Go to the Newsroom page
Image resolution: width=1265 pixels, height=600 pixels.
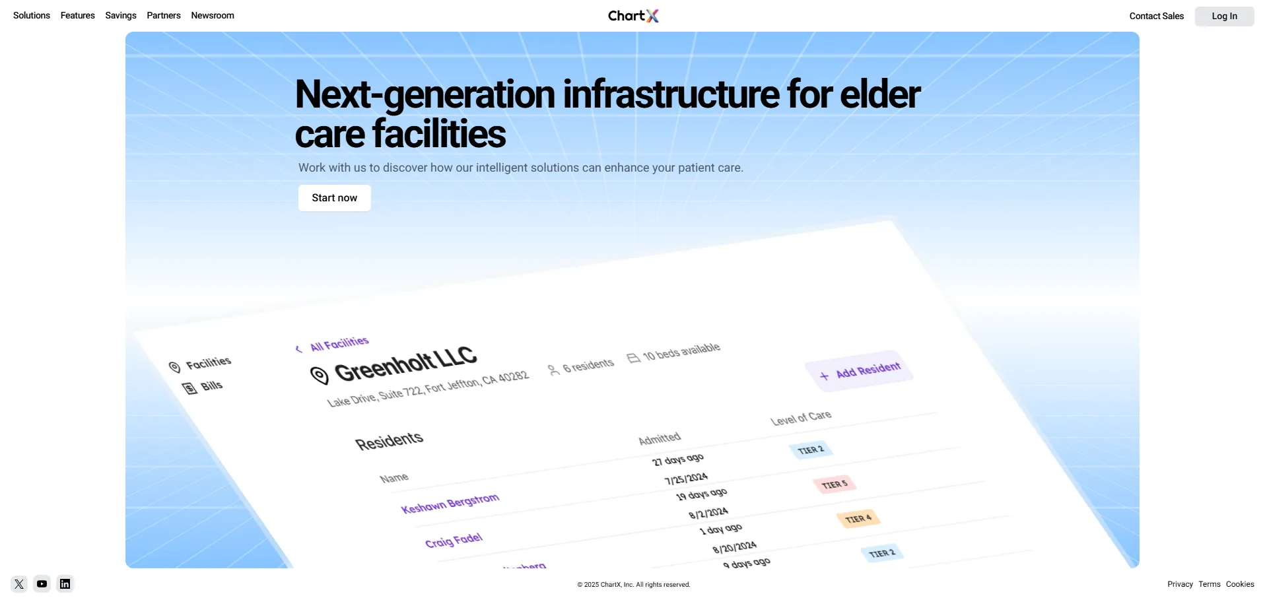point(213,15)
